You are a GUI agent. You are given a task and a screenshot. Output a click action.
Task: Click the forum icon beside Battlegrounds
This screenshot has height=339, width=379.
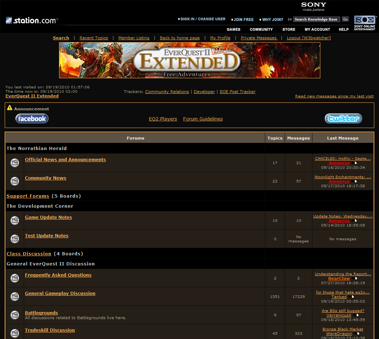[x=14, y=314]
